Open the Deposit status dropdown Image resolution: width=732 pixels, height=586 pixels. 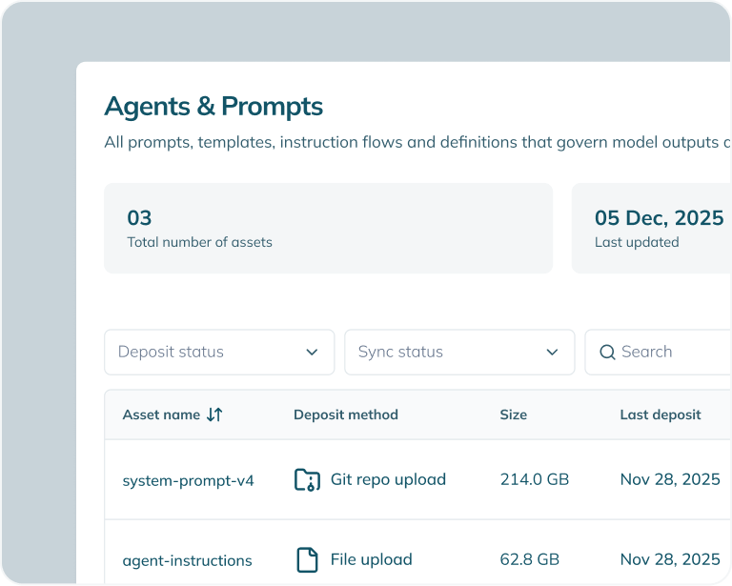[219, 353]
